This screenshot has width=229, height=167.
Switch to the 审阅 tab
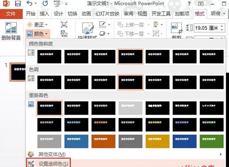click(128, 14)
